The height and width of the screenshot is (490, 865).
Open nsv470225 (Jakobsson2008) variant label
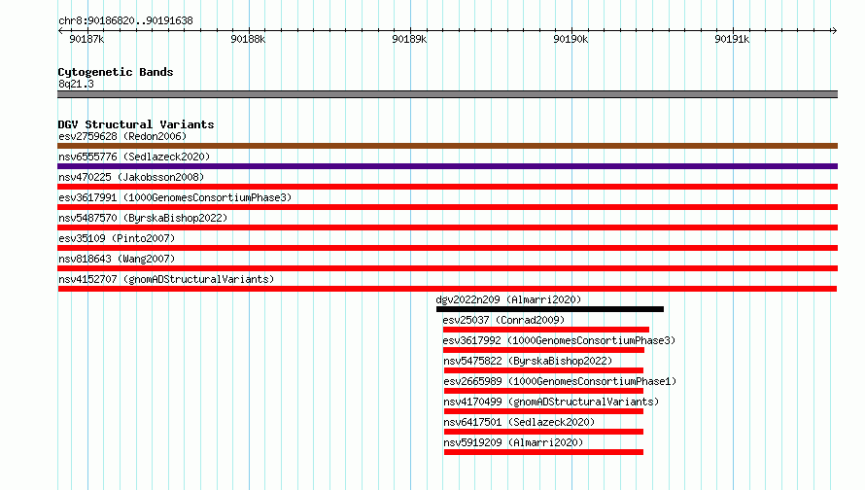[131, 177]
